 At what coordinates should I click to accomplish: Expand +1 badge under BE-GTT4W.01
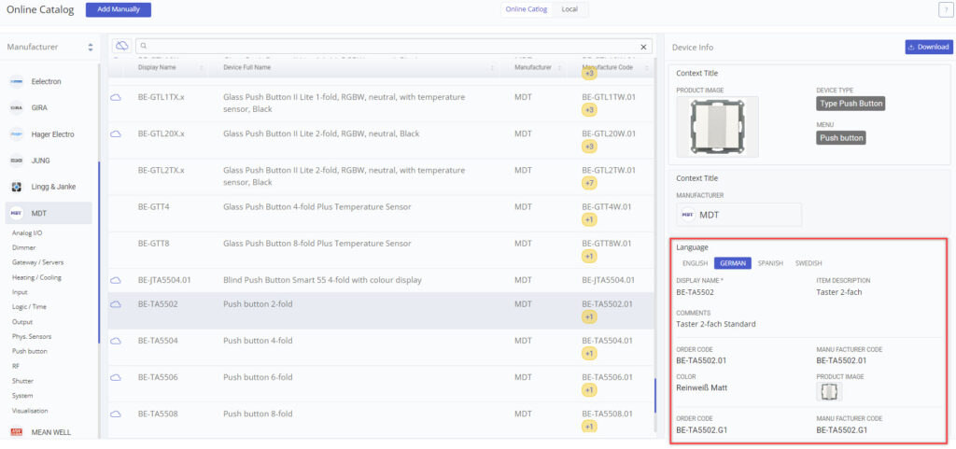[590, 219]
